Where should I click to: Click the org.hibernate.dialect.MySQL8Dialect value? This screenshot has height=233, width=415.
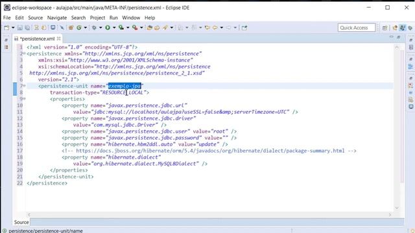click(145, 164)
